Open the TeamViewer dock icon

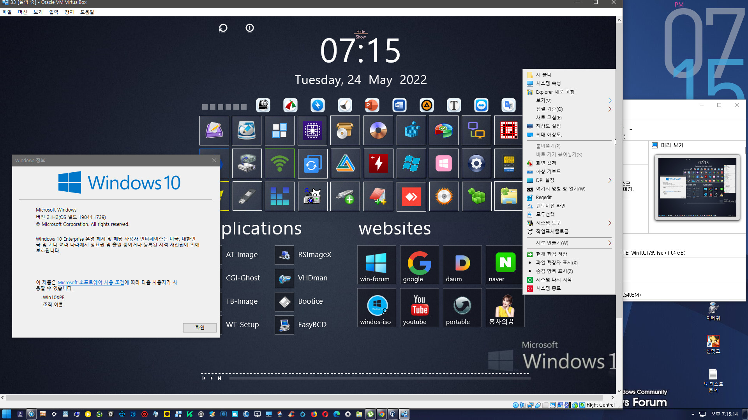[481, 105]
